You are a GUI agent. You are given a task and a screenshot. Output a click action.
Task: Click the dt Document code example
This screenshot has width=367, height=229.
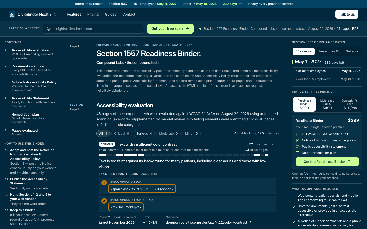pos(126,207)
